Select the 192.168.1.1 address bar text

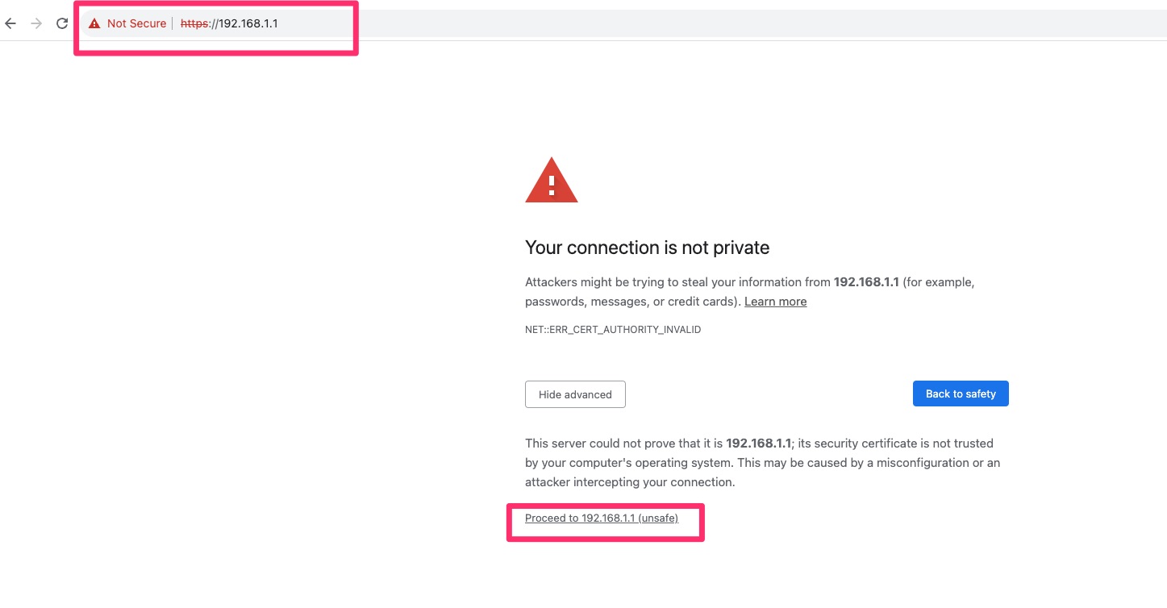pos(248,23)
